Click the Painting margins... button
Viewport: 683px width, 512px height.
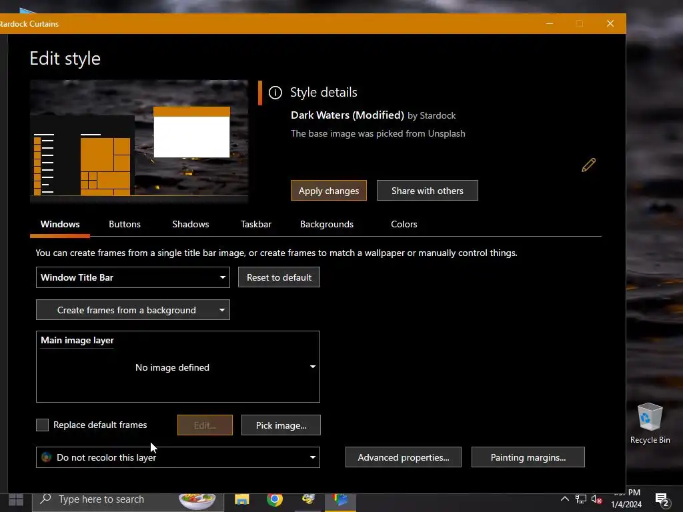528,457
